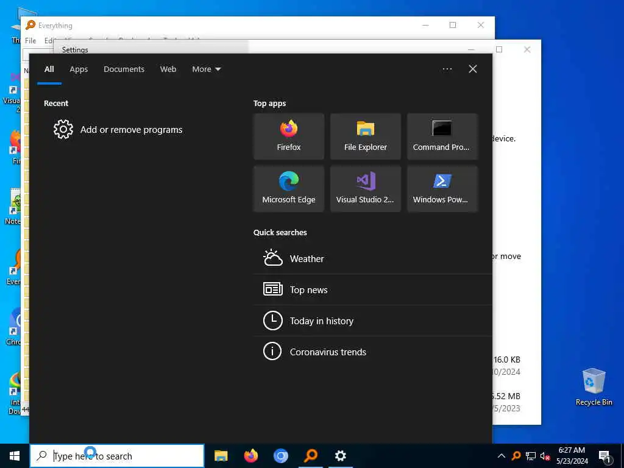Switch to the Web search tab
The height and width of the screenshot is (468, 624).
(168, 69)
